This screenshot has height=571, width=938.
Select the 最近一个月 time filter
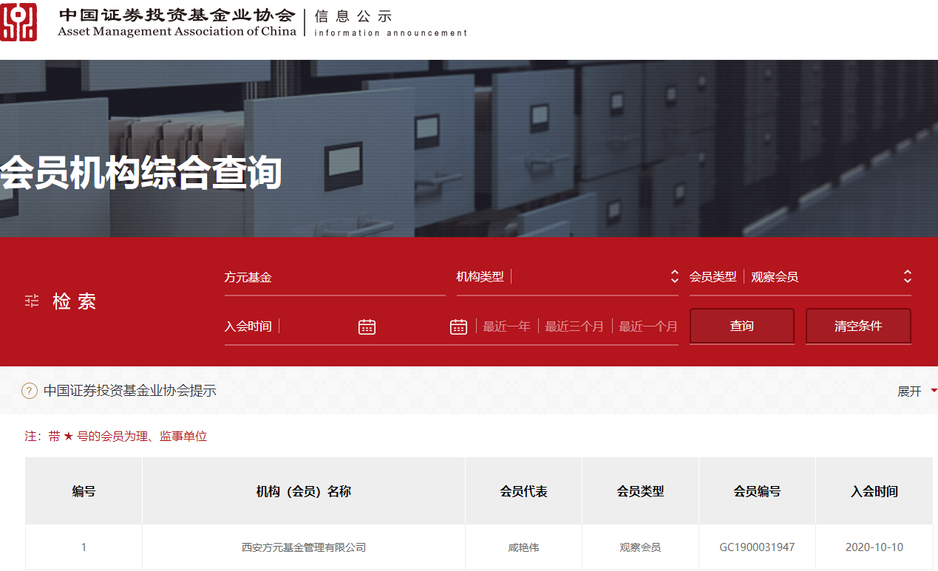click(648, 326)
